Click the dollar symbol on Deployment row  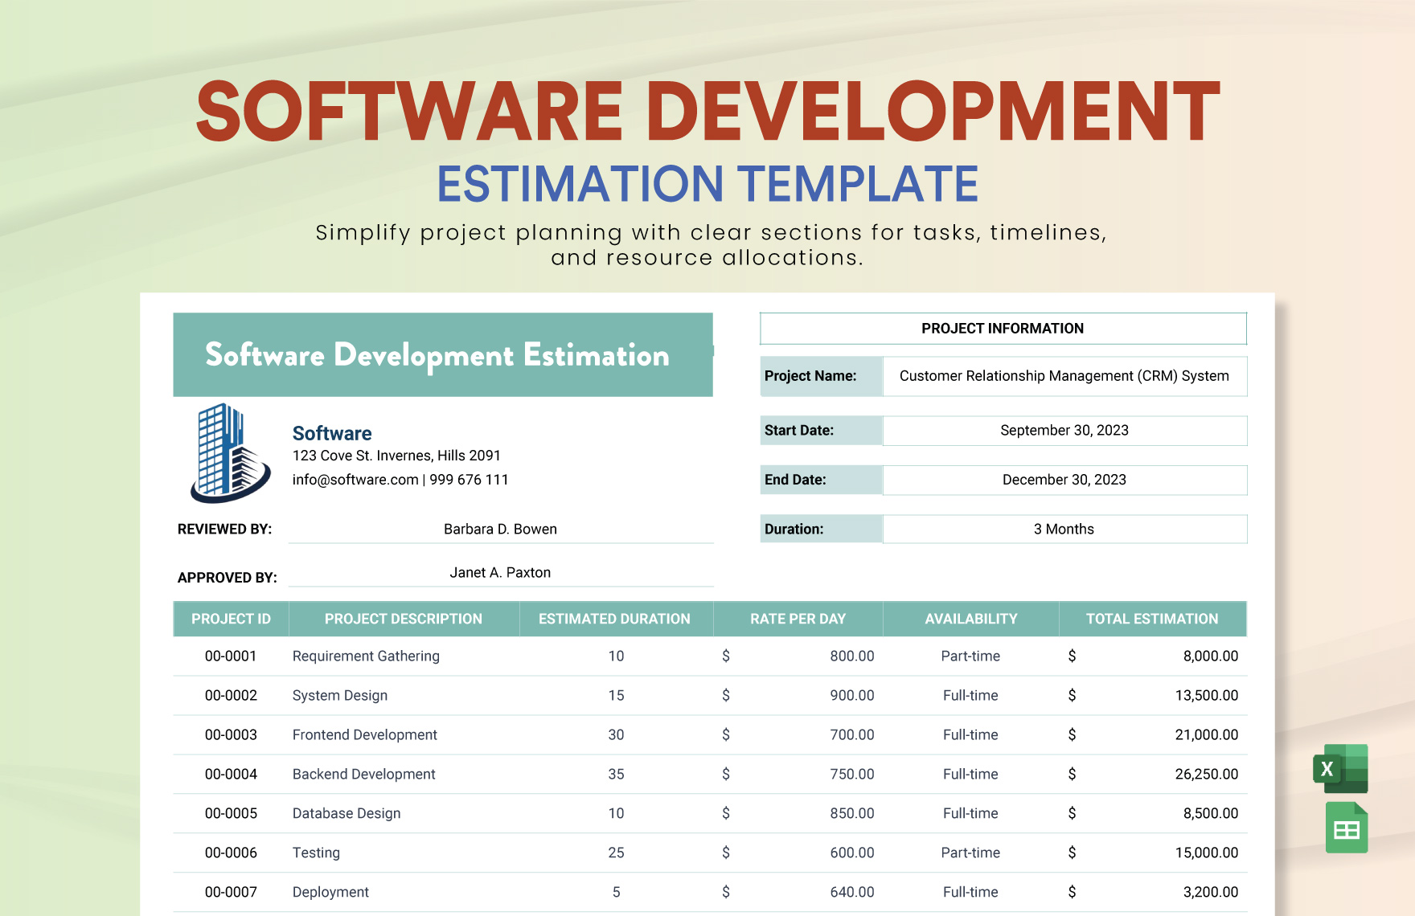[727, 892]
